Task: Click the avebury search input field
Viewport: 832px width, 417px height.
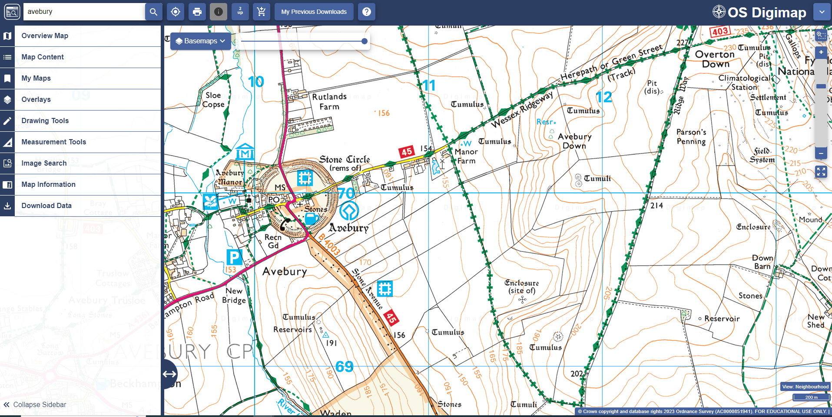Action: (x=85, y=12)
